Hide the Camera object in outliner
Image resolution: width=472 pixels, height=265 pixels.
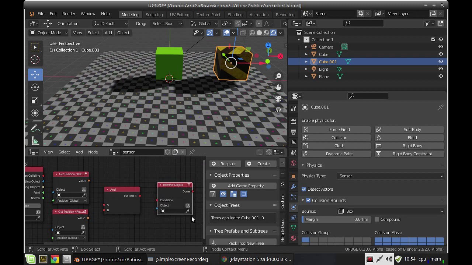(441, 47)
